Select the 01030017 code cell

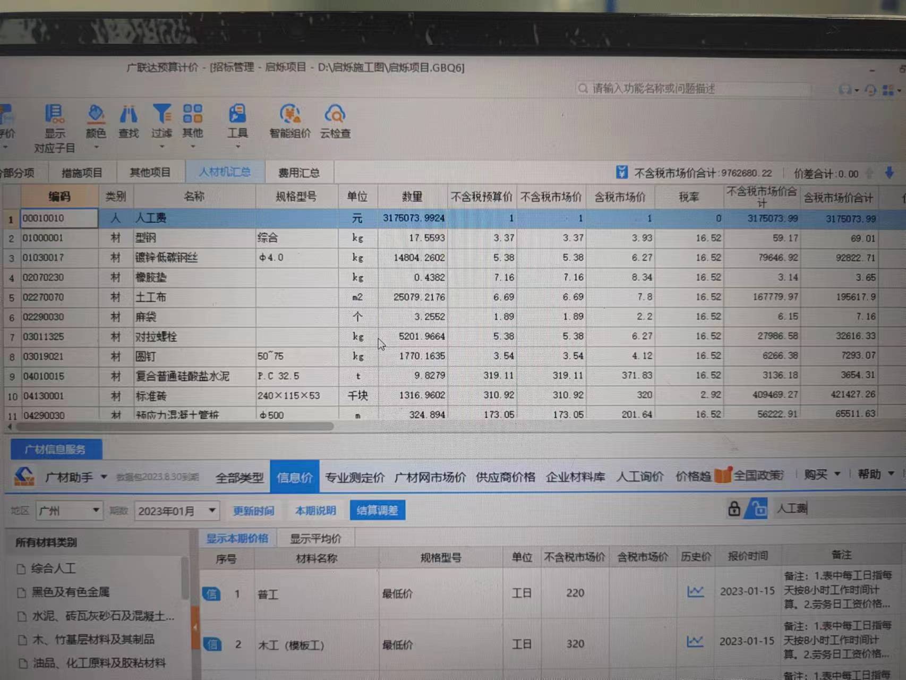(x=59, y=258)
